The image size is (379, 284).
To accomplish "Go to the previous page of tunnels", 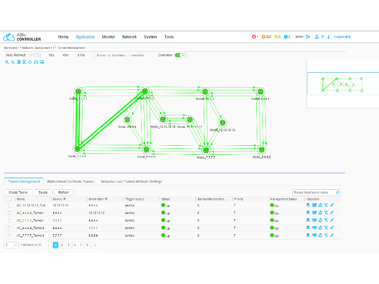I will pos(49,245).
